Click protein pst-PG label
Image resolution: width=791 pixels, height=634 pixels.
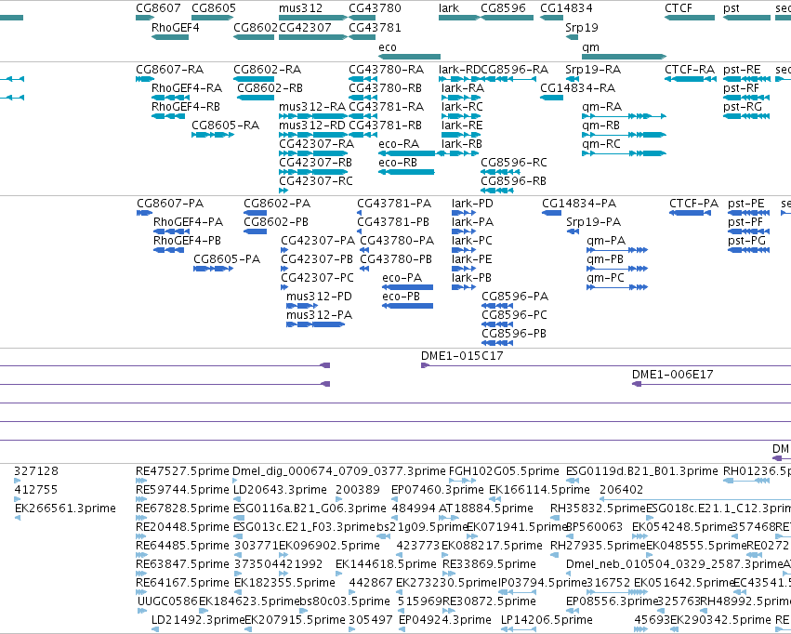point(746,241)
